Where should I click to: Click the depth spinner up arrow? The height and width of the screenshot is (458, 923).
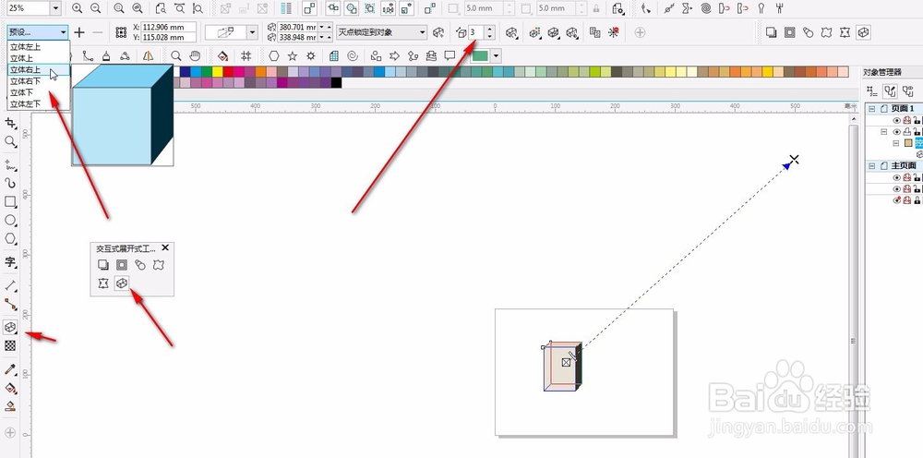490,29
